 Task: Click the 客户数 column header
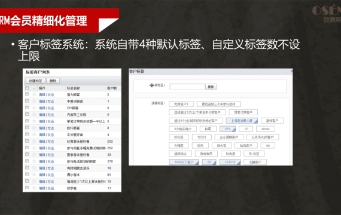point(112,88)
